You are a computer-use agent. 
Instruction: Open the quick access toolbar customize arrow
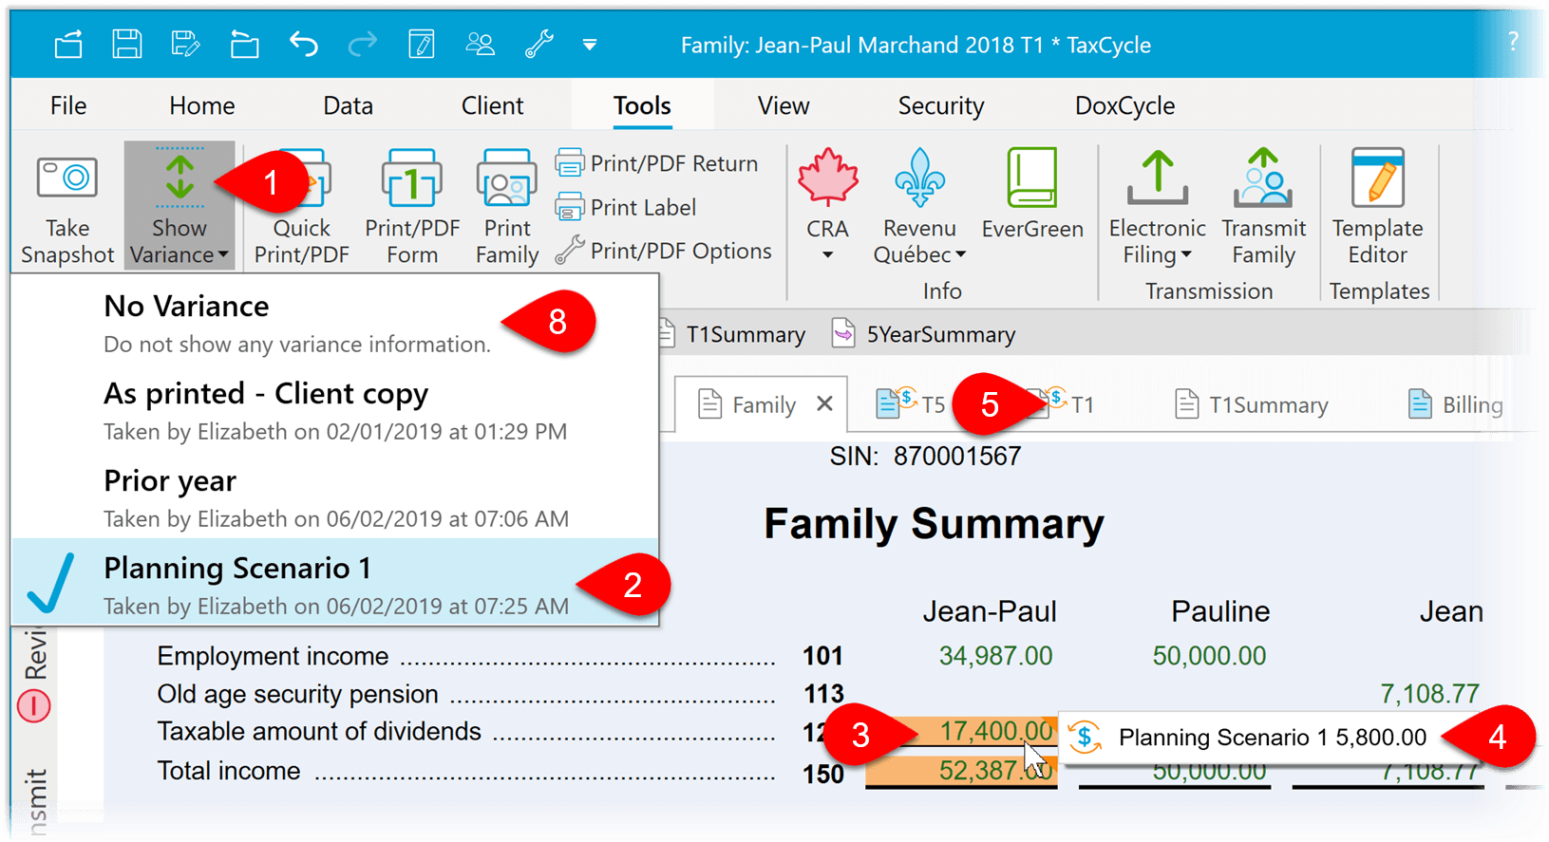click(x=590, y=45)
